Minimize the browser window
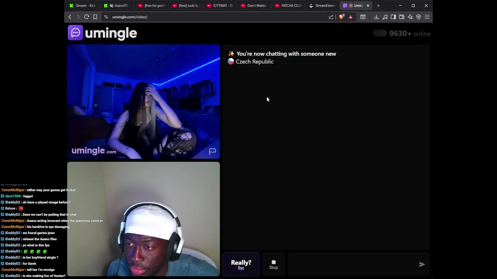 tap(400, 5)
